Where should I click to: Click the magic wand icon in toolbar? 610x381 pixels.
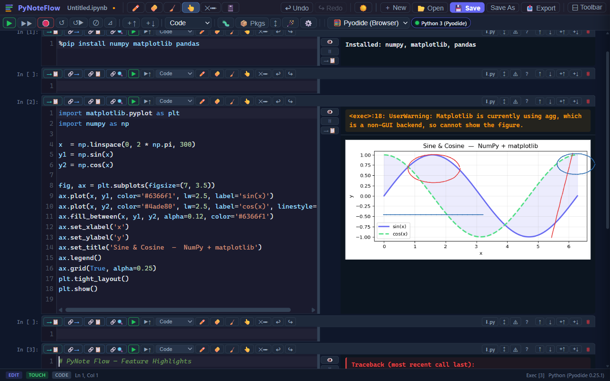[x=290, y=23]
